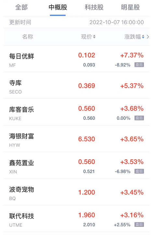This screenshot has width=153, height=235.
Task: Open 波奇宠物 BQ stock details
Action: click(x=77, y=192)
